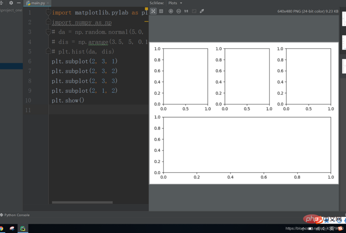The height and width of the screenshot is (233, 346).
Task: Click the collapse-all icon in the project panel
Action: click(1, 3)
